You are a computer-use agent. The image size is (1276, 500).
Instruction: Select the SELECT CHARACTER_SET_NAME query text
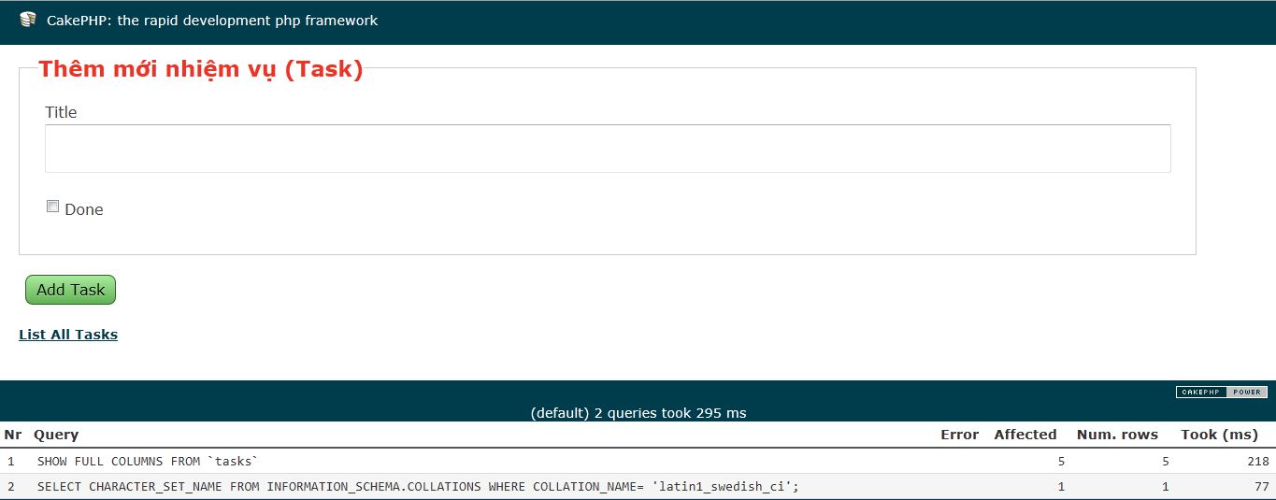[418, 487]
